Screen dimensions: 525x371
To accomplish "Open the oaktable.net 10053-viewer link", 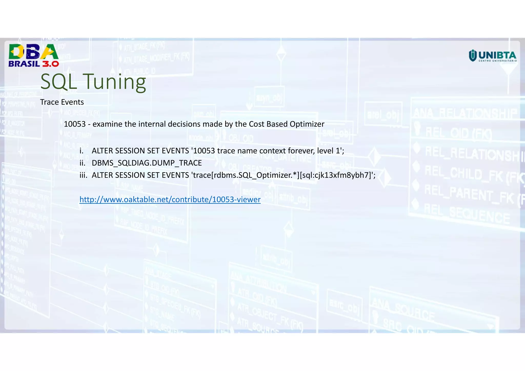I will [x=170, y=199].
